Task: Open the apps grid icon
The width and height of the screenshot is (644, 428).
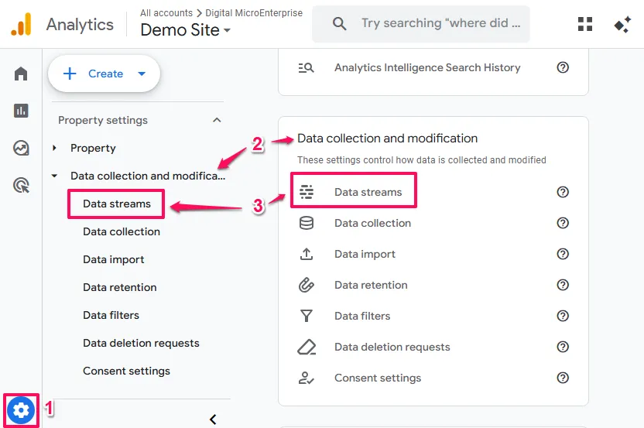Action: click(x=585, y=24)
